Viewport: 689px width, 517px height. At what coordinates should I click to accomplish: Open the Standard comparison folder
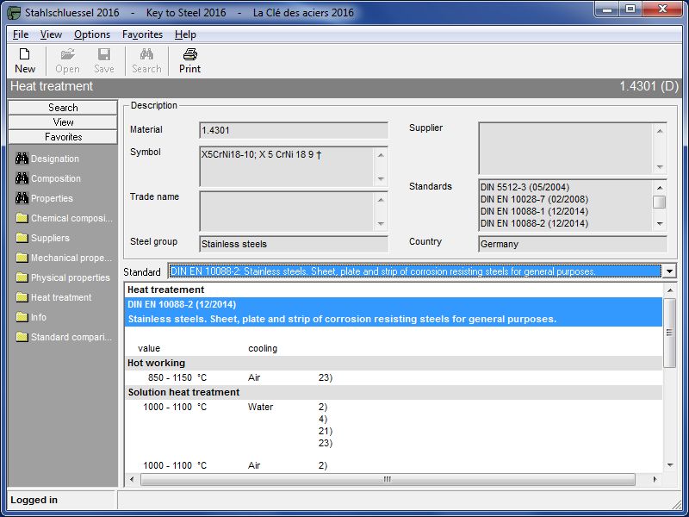[x=22, y=337]
